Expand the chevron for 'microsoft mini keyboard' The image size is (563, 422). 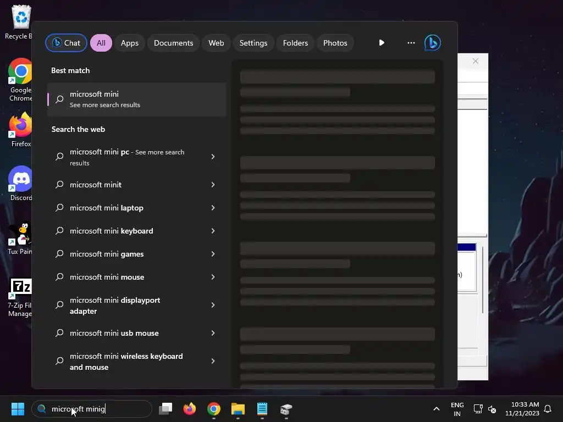213,231
